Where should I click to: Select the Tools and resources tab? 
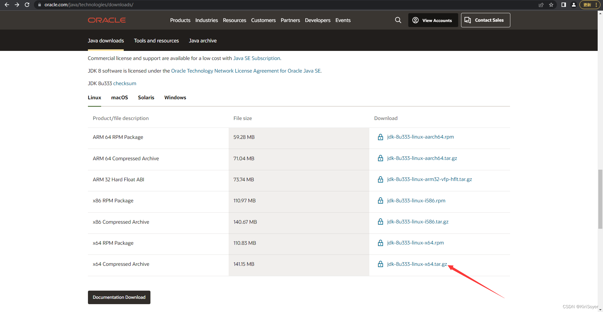156,41
